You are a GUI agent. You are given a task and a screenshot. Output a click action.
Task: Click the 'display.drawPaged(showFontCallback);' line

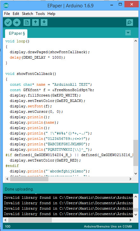click(50, 52)
